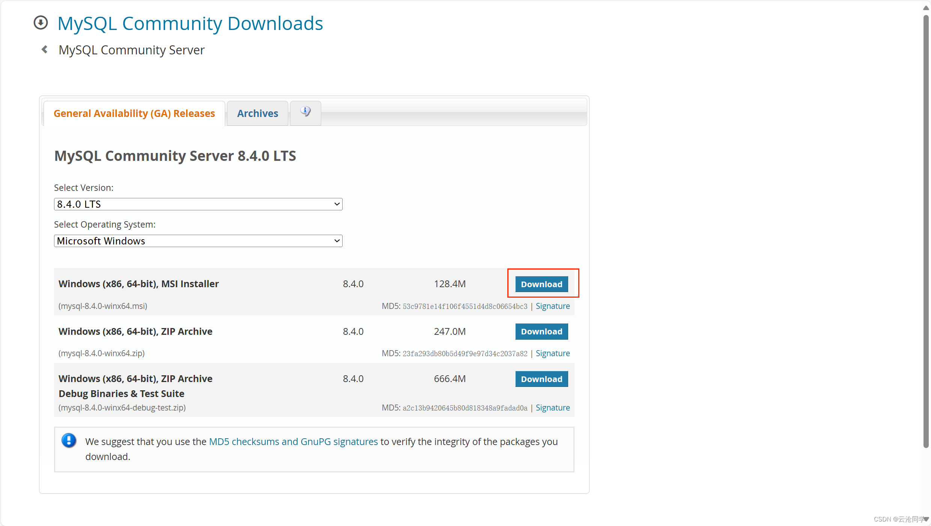The height and width of the screenshot is (526, 931).
Task: Expand the version list using its chevron arrow
Action: pos(337,204)
